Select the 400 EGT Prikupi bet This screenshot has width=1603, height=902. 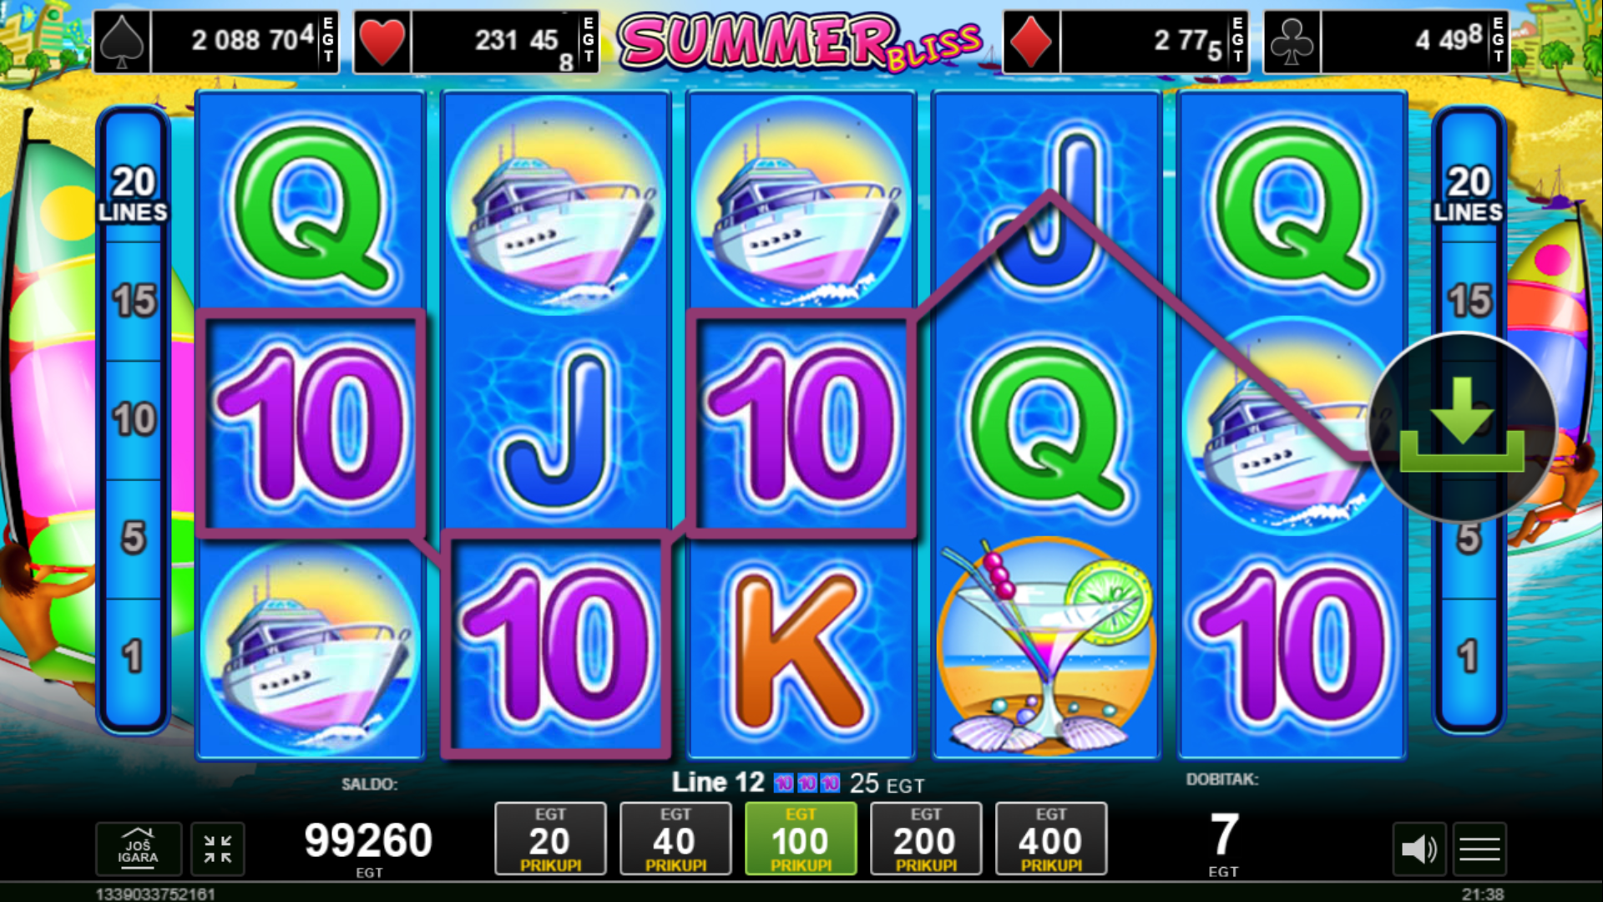coord(1051,839)
